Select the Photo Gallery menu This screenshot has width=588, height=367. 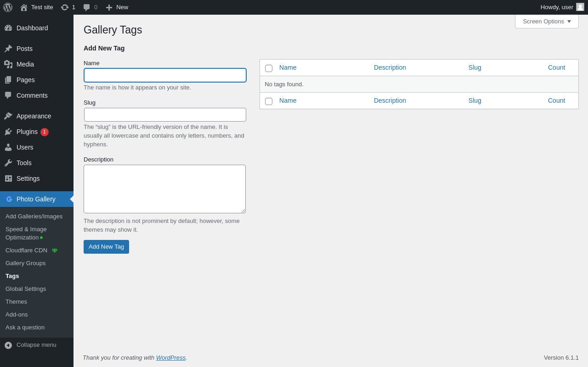(x=37, y=199)
